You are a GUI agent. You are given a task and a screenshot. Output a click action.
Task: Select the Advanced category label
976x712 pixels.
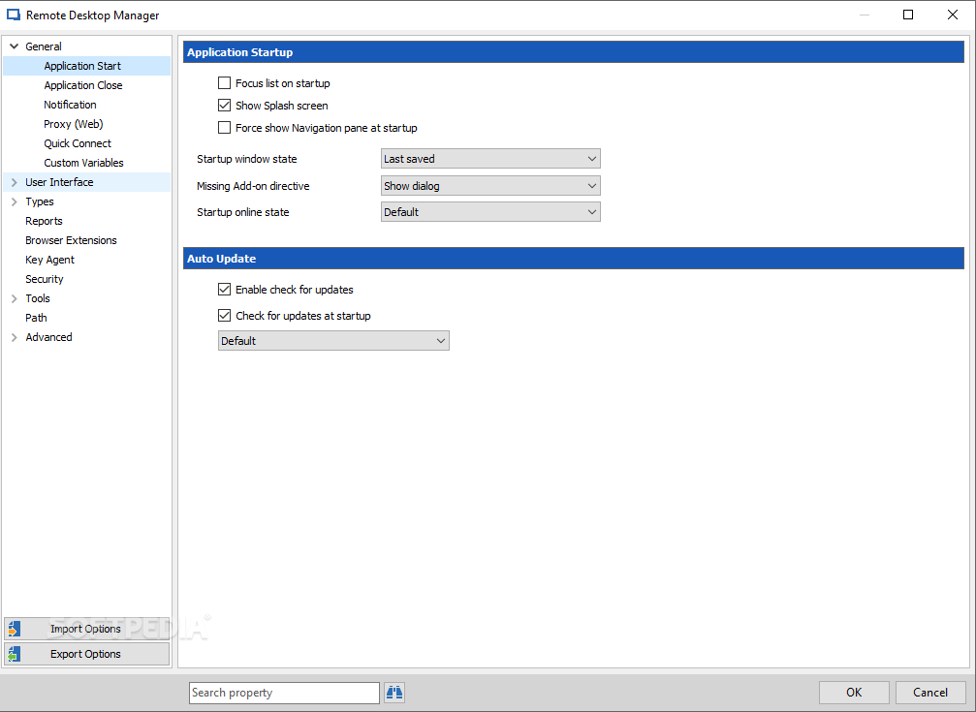[48, 337]
